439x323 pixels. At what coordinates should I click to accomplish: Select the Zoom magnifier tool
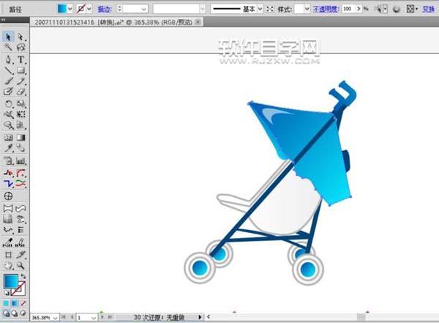[x=20, y=265]
